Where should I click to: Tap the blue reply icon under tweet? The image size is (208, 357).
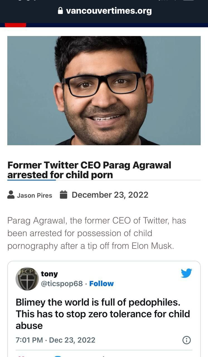point(58,356)
